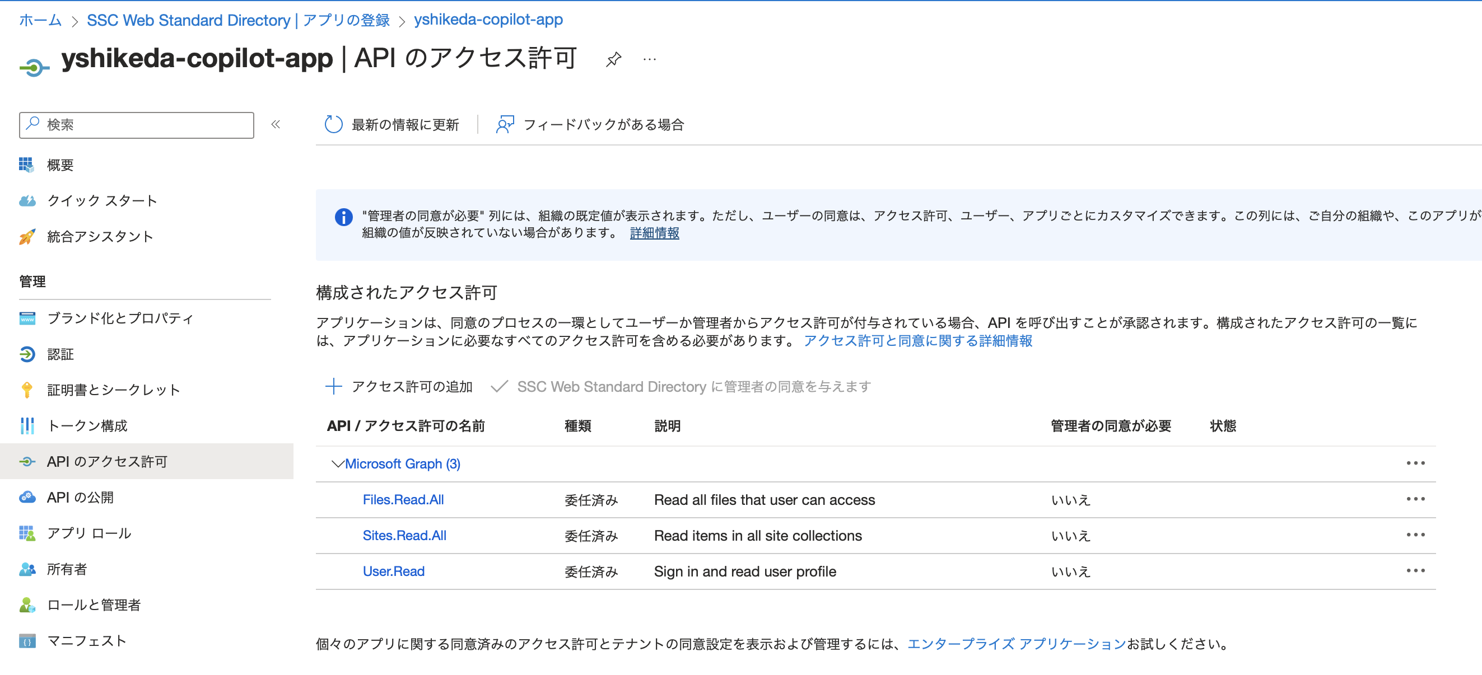Select クイック スタート in the sidebar

pos(101,201)
